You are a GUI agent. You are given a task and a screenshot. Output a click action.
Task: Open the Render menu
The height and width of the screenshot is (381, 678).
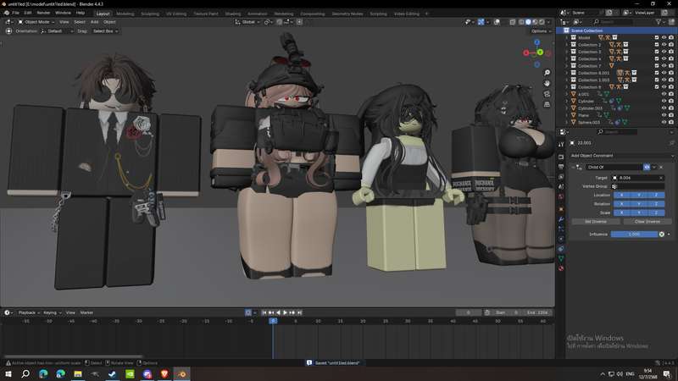coord(43,13)
